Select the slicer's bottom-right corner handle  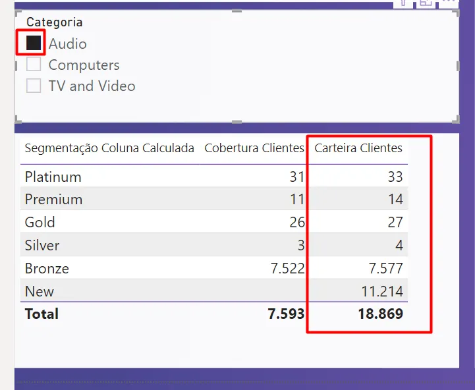point(456,120)
